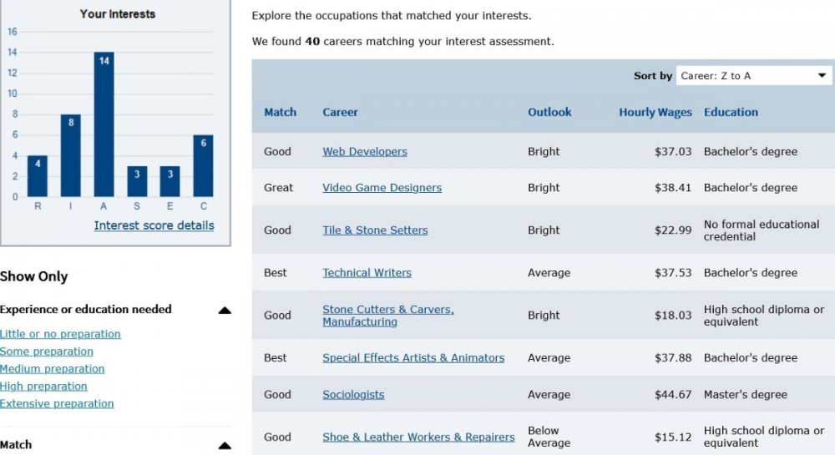
Task: Sort by Education column header
Action: click(731, 112)
